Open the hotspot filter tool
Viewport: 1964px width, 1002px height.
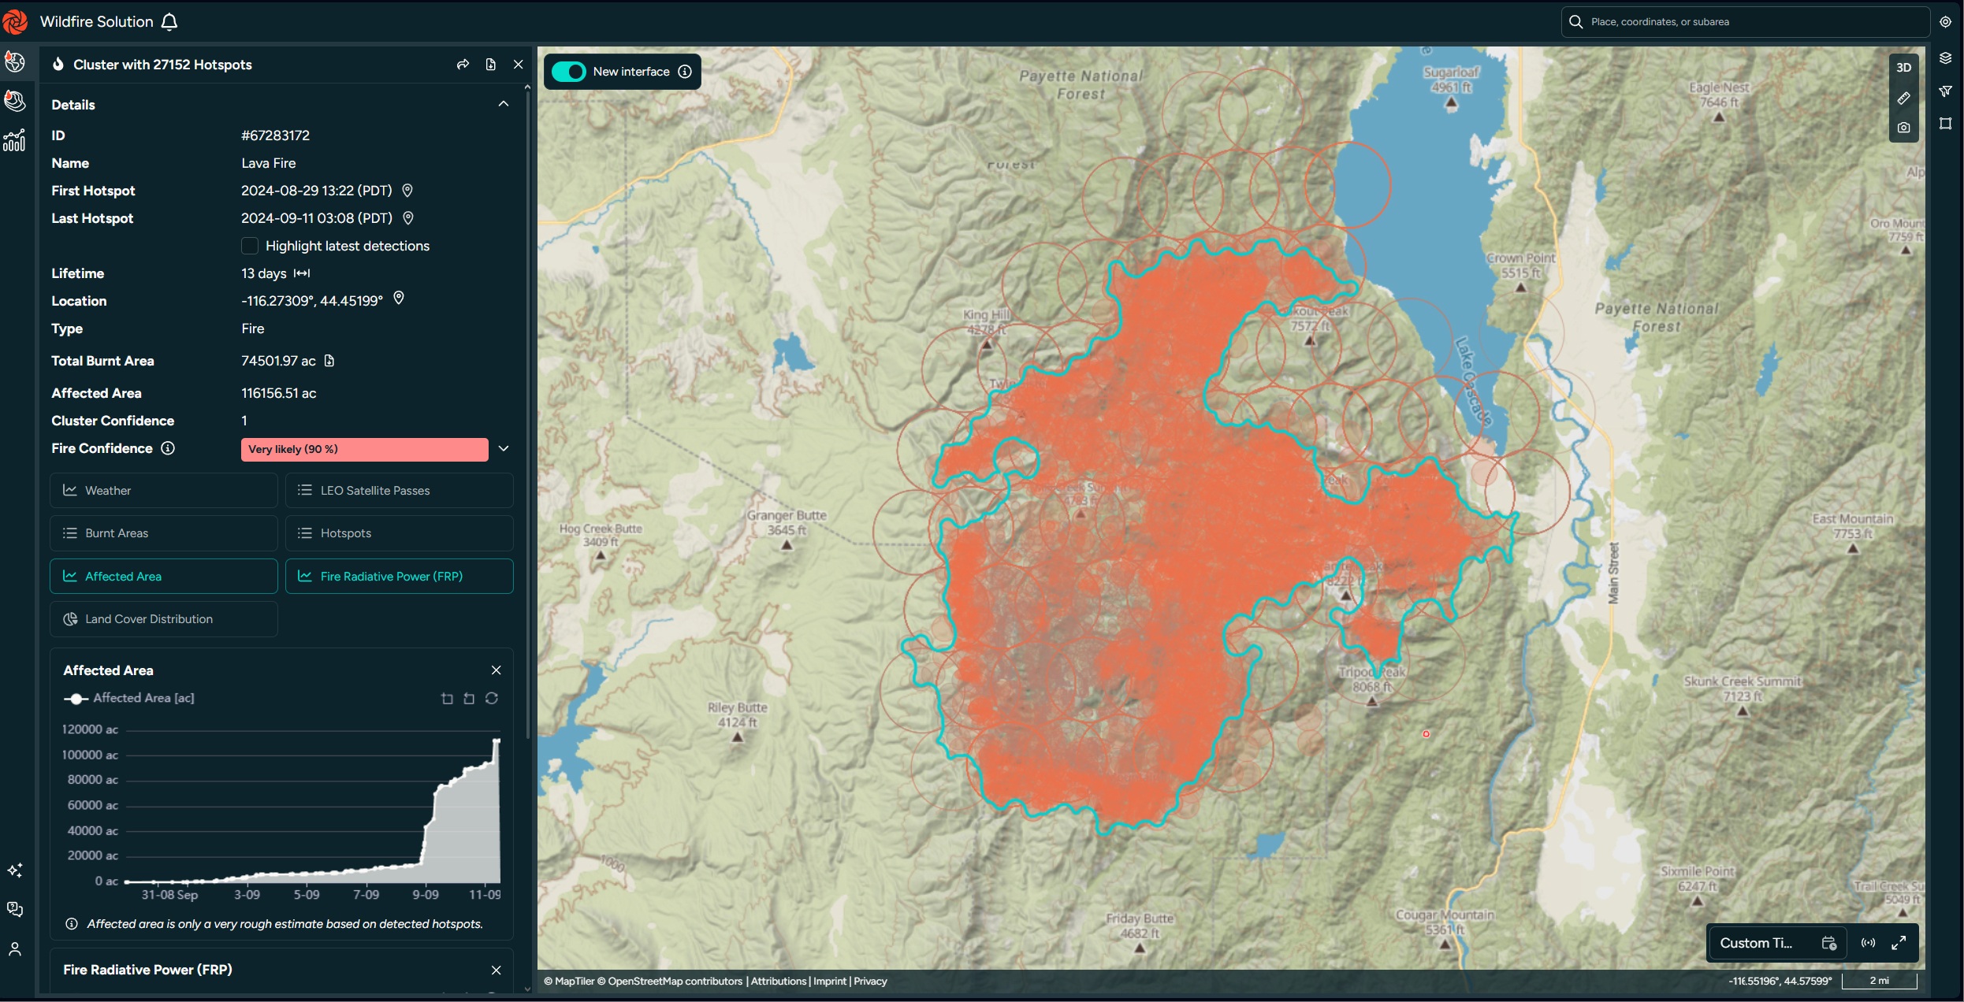[x=1947, y=91]
